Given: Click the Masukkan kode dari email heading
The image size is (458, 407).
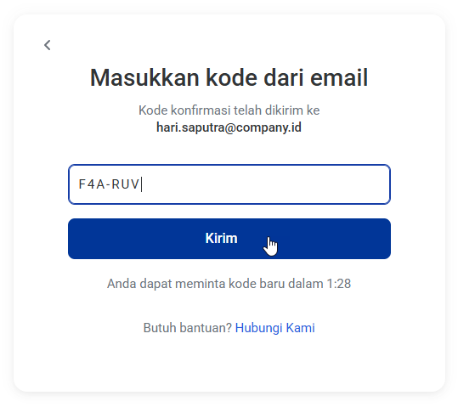Looking at the screenshot, I should pyautogui.click(x=229, y=77).
